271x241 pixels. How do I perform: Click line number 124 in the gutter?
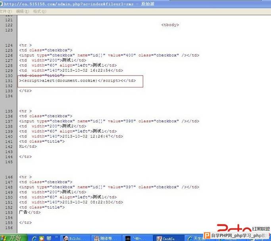click(9, 45)
